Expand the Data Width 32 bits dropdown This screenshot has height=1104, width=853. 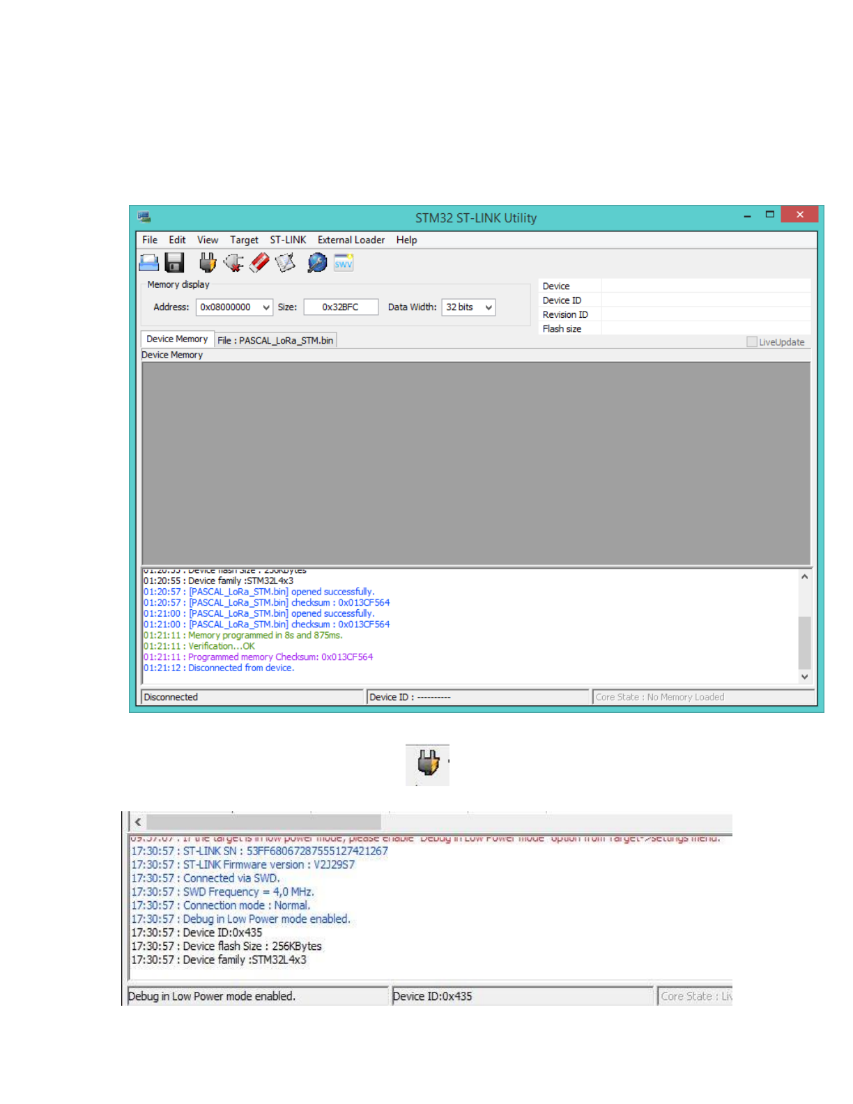(489, 307)
